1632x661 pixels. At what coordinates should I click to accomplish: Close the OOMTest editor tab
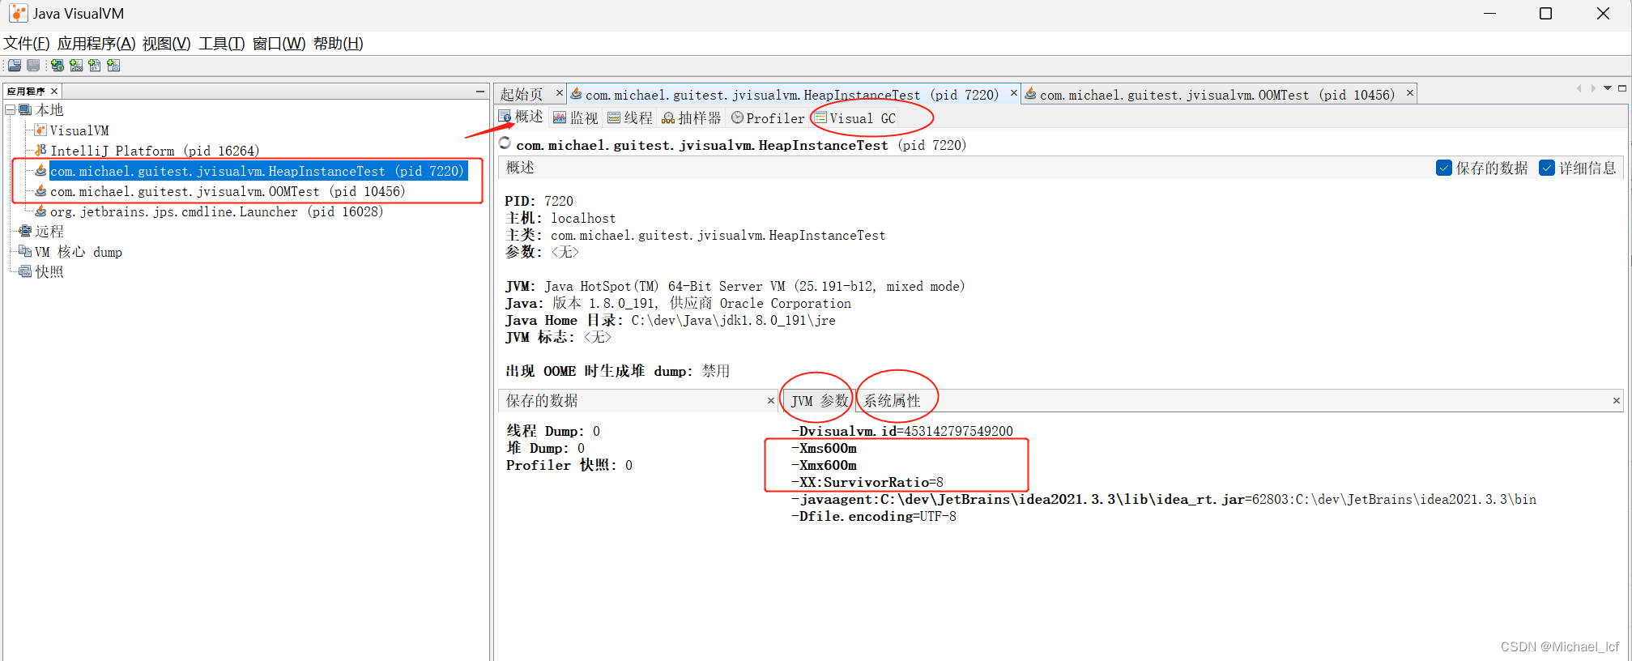coord(1410,93)
